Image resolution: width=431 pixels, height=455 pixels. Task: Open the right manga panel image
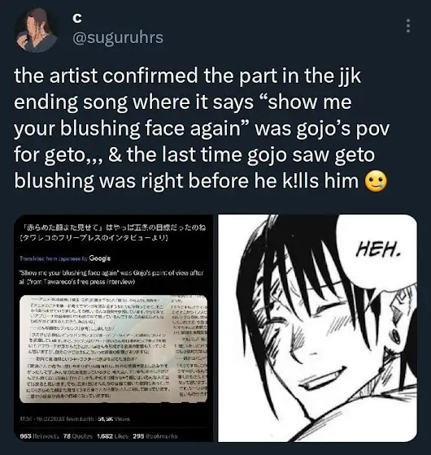(317, 328)
